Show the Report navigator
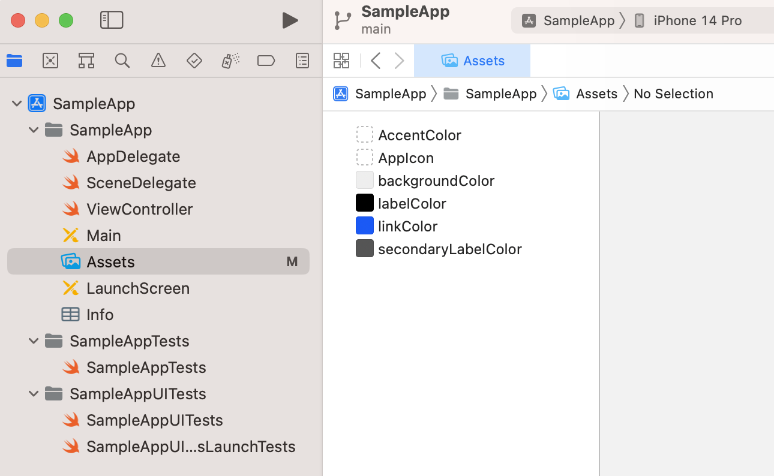Screen dimensions: 774x476 pyautogui.click(x=302, y=61)
